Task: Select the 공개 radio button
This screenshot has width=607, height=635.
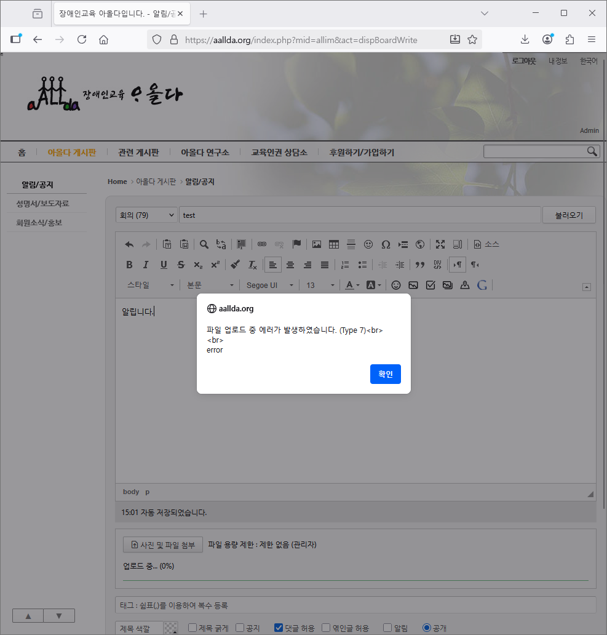Action: 427,628
